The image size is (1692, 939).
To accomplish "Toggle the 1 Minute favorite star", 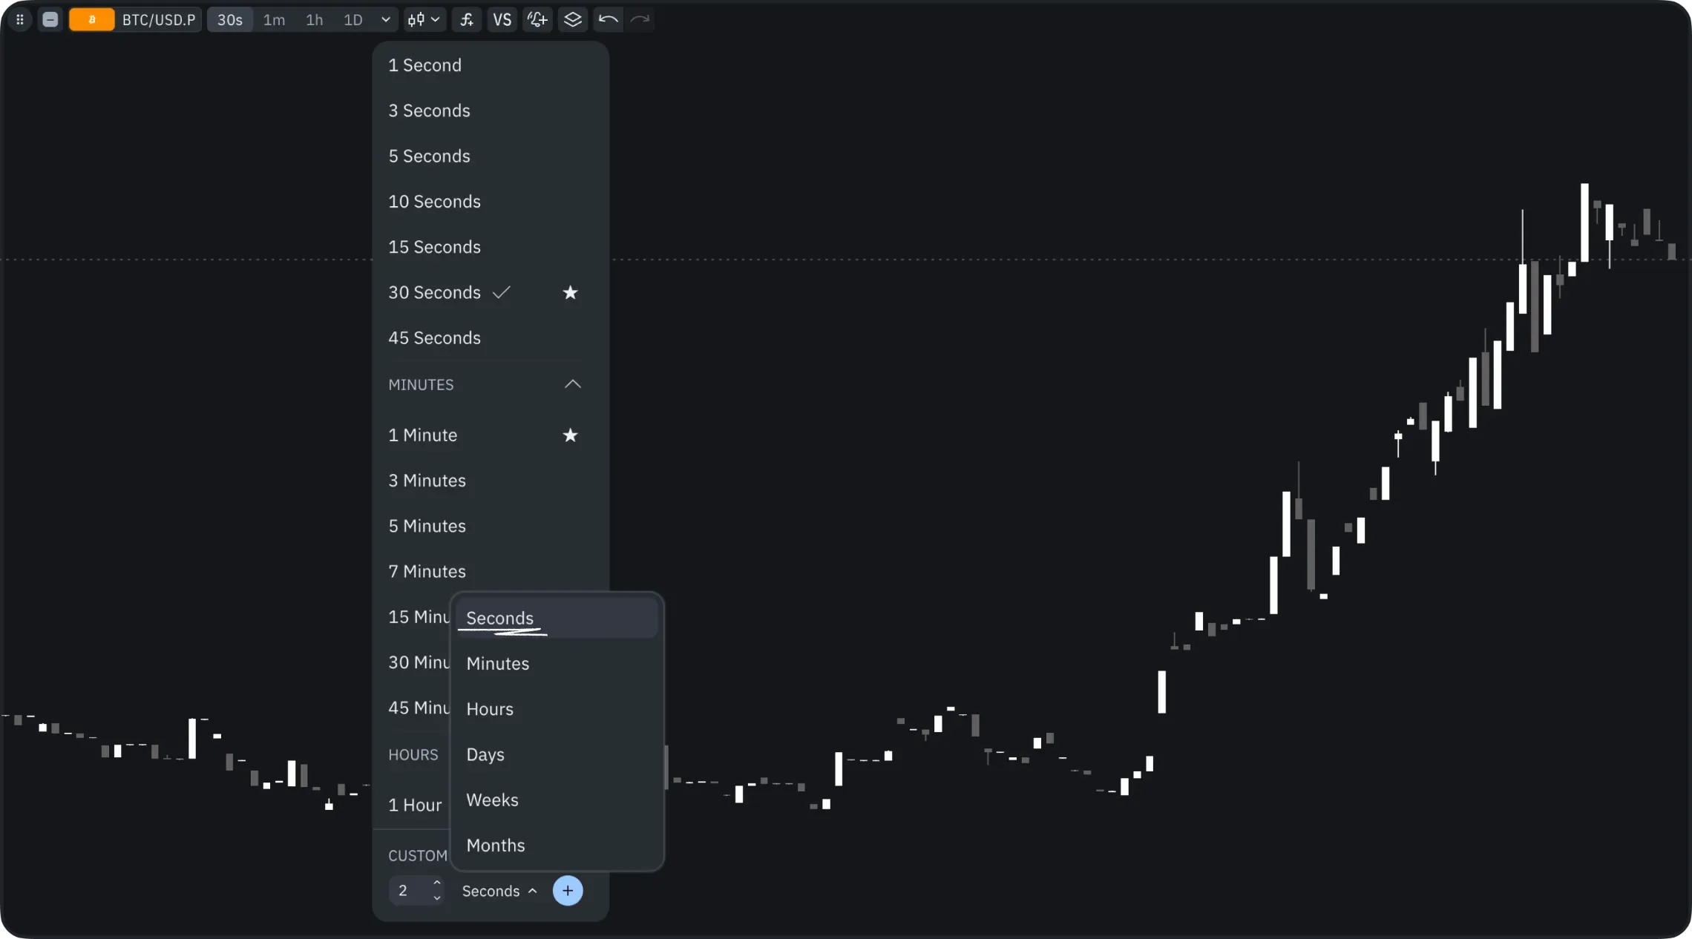I will pos(570,435).
